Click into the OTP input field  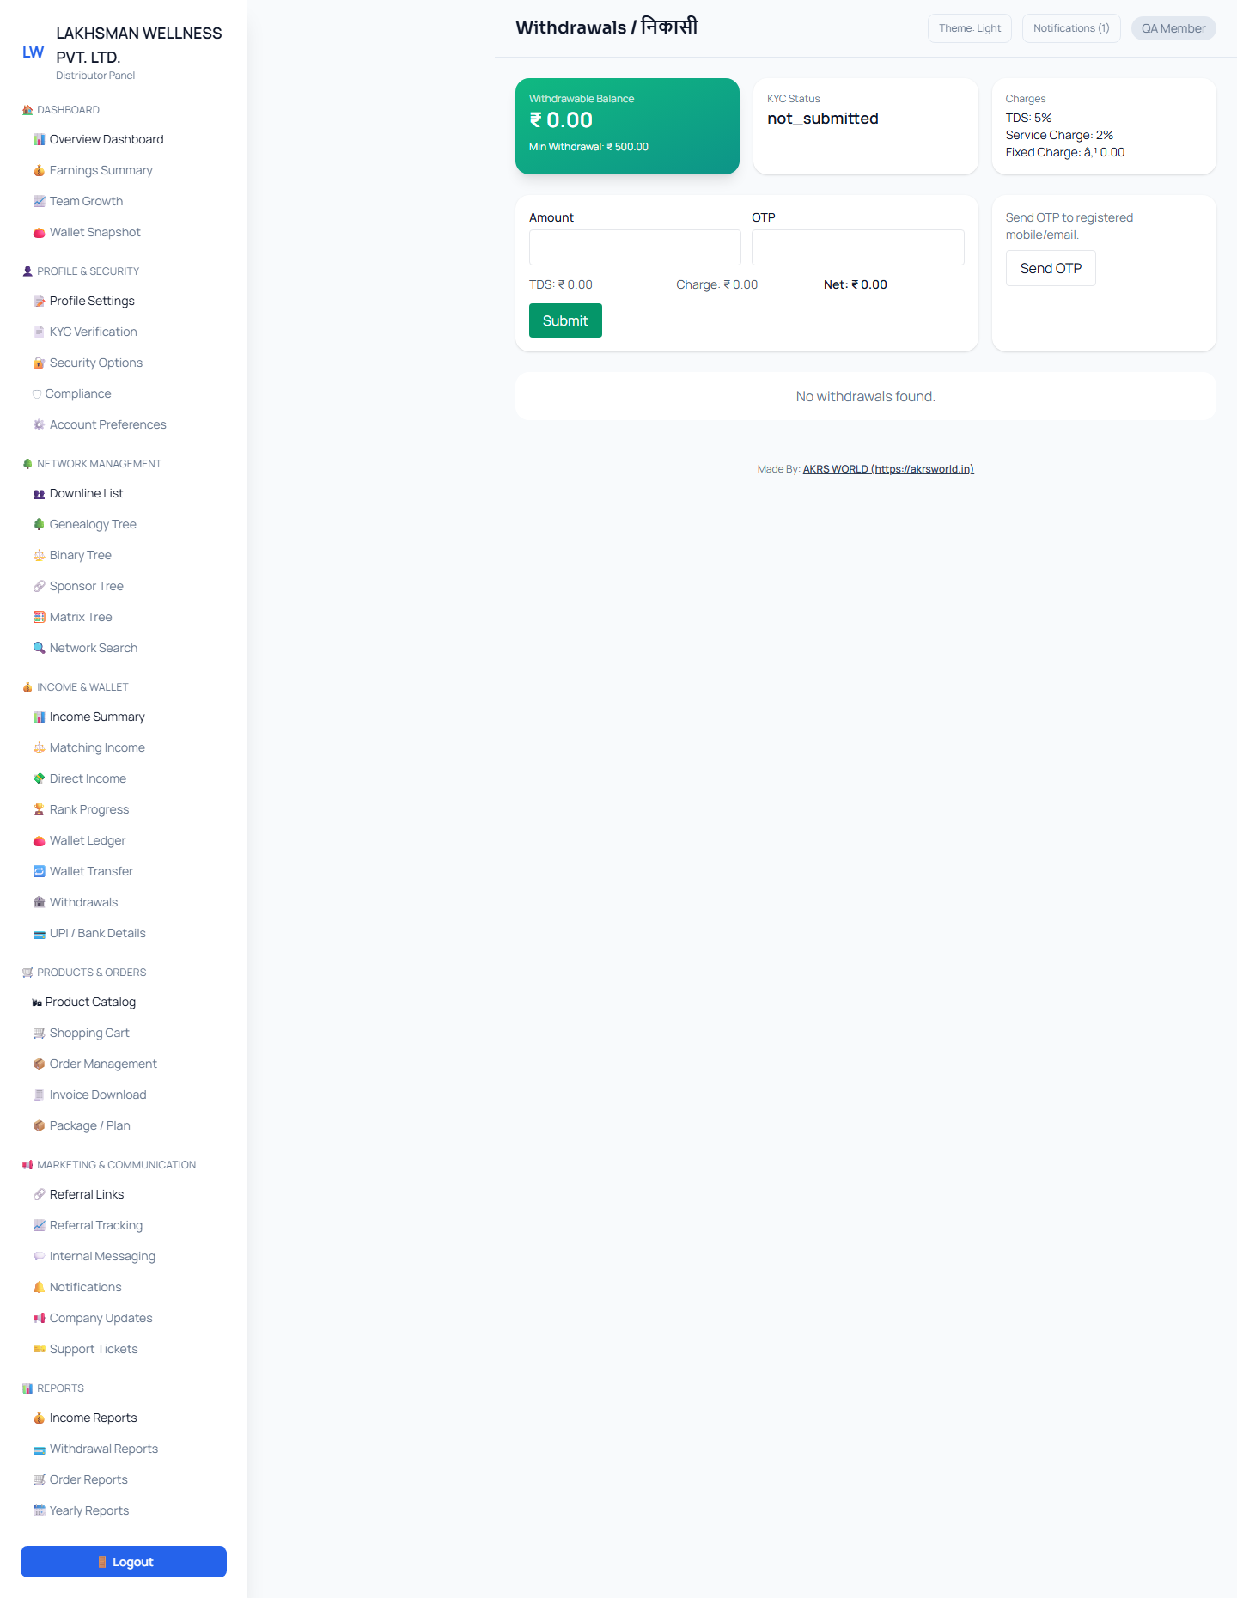tap(857, 247)
